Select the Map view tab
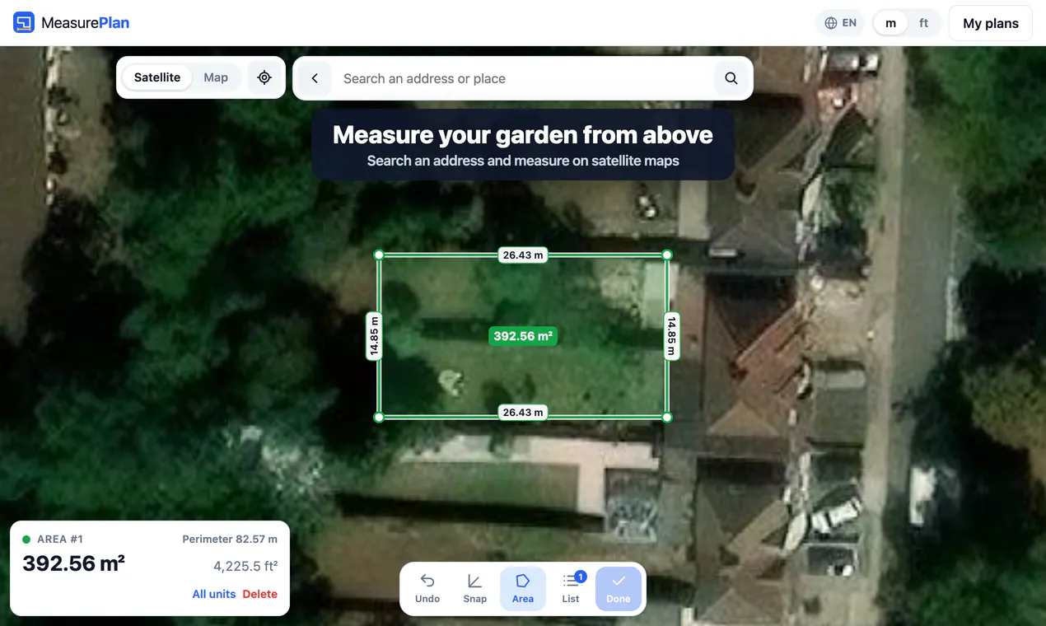Screen dimensions: 1046x626 (x=216, y=77)
